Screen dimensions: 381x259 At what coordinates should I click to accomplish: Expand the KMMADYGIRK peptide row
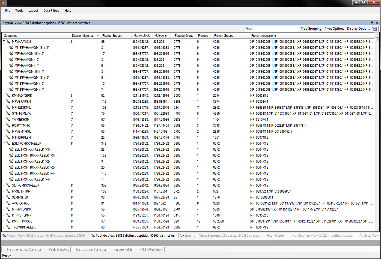pyautogui.click(x=4, y=96)
